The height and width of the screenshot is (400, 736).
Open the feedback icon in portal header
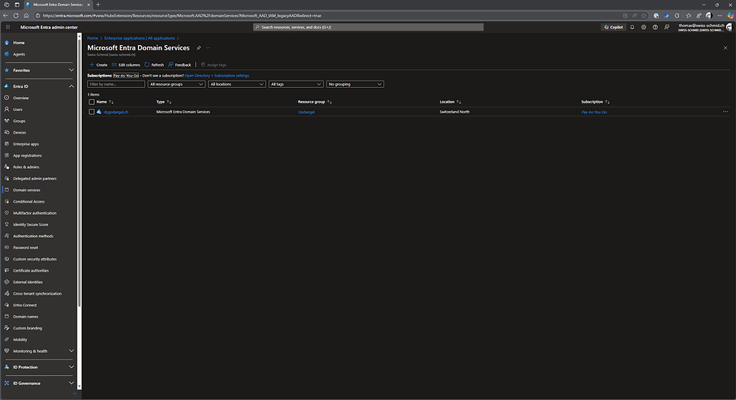[667, 27]
